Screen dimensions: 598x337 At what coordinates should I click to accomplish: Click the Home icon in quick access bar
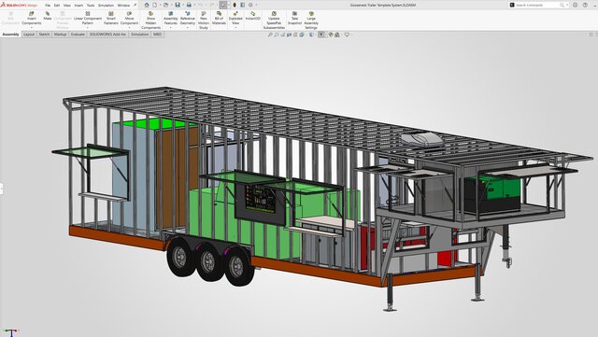coord(147,5)
